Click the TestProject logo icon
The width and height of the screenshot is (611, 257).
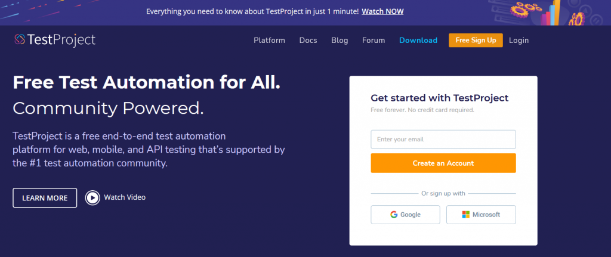(20, 40)
